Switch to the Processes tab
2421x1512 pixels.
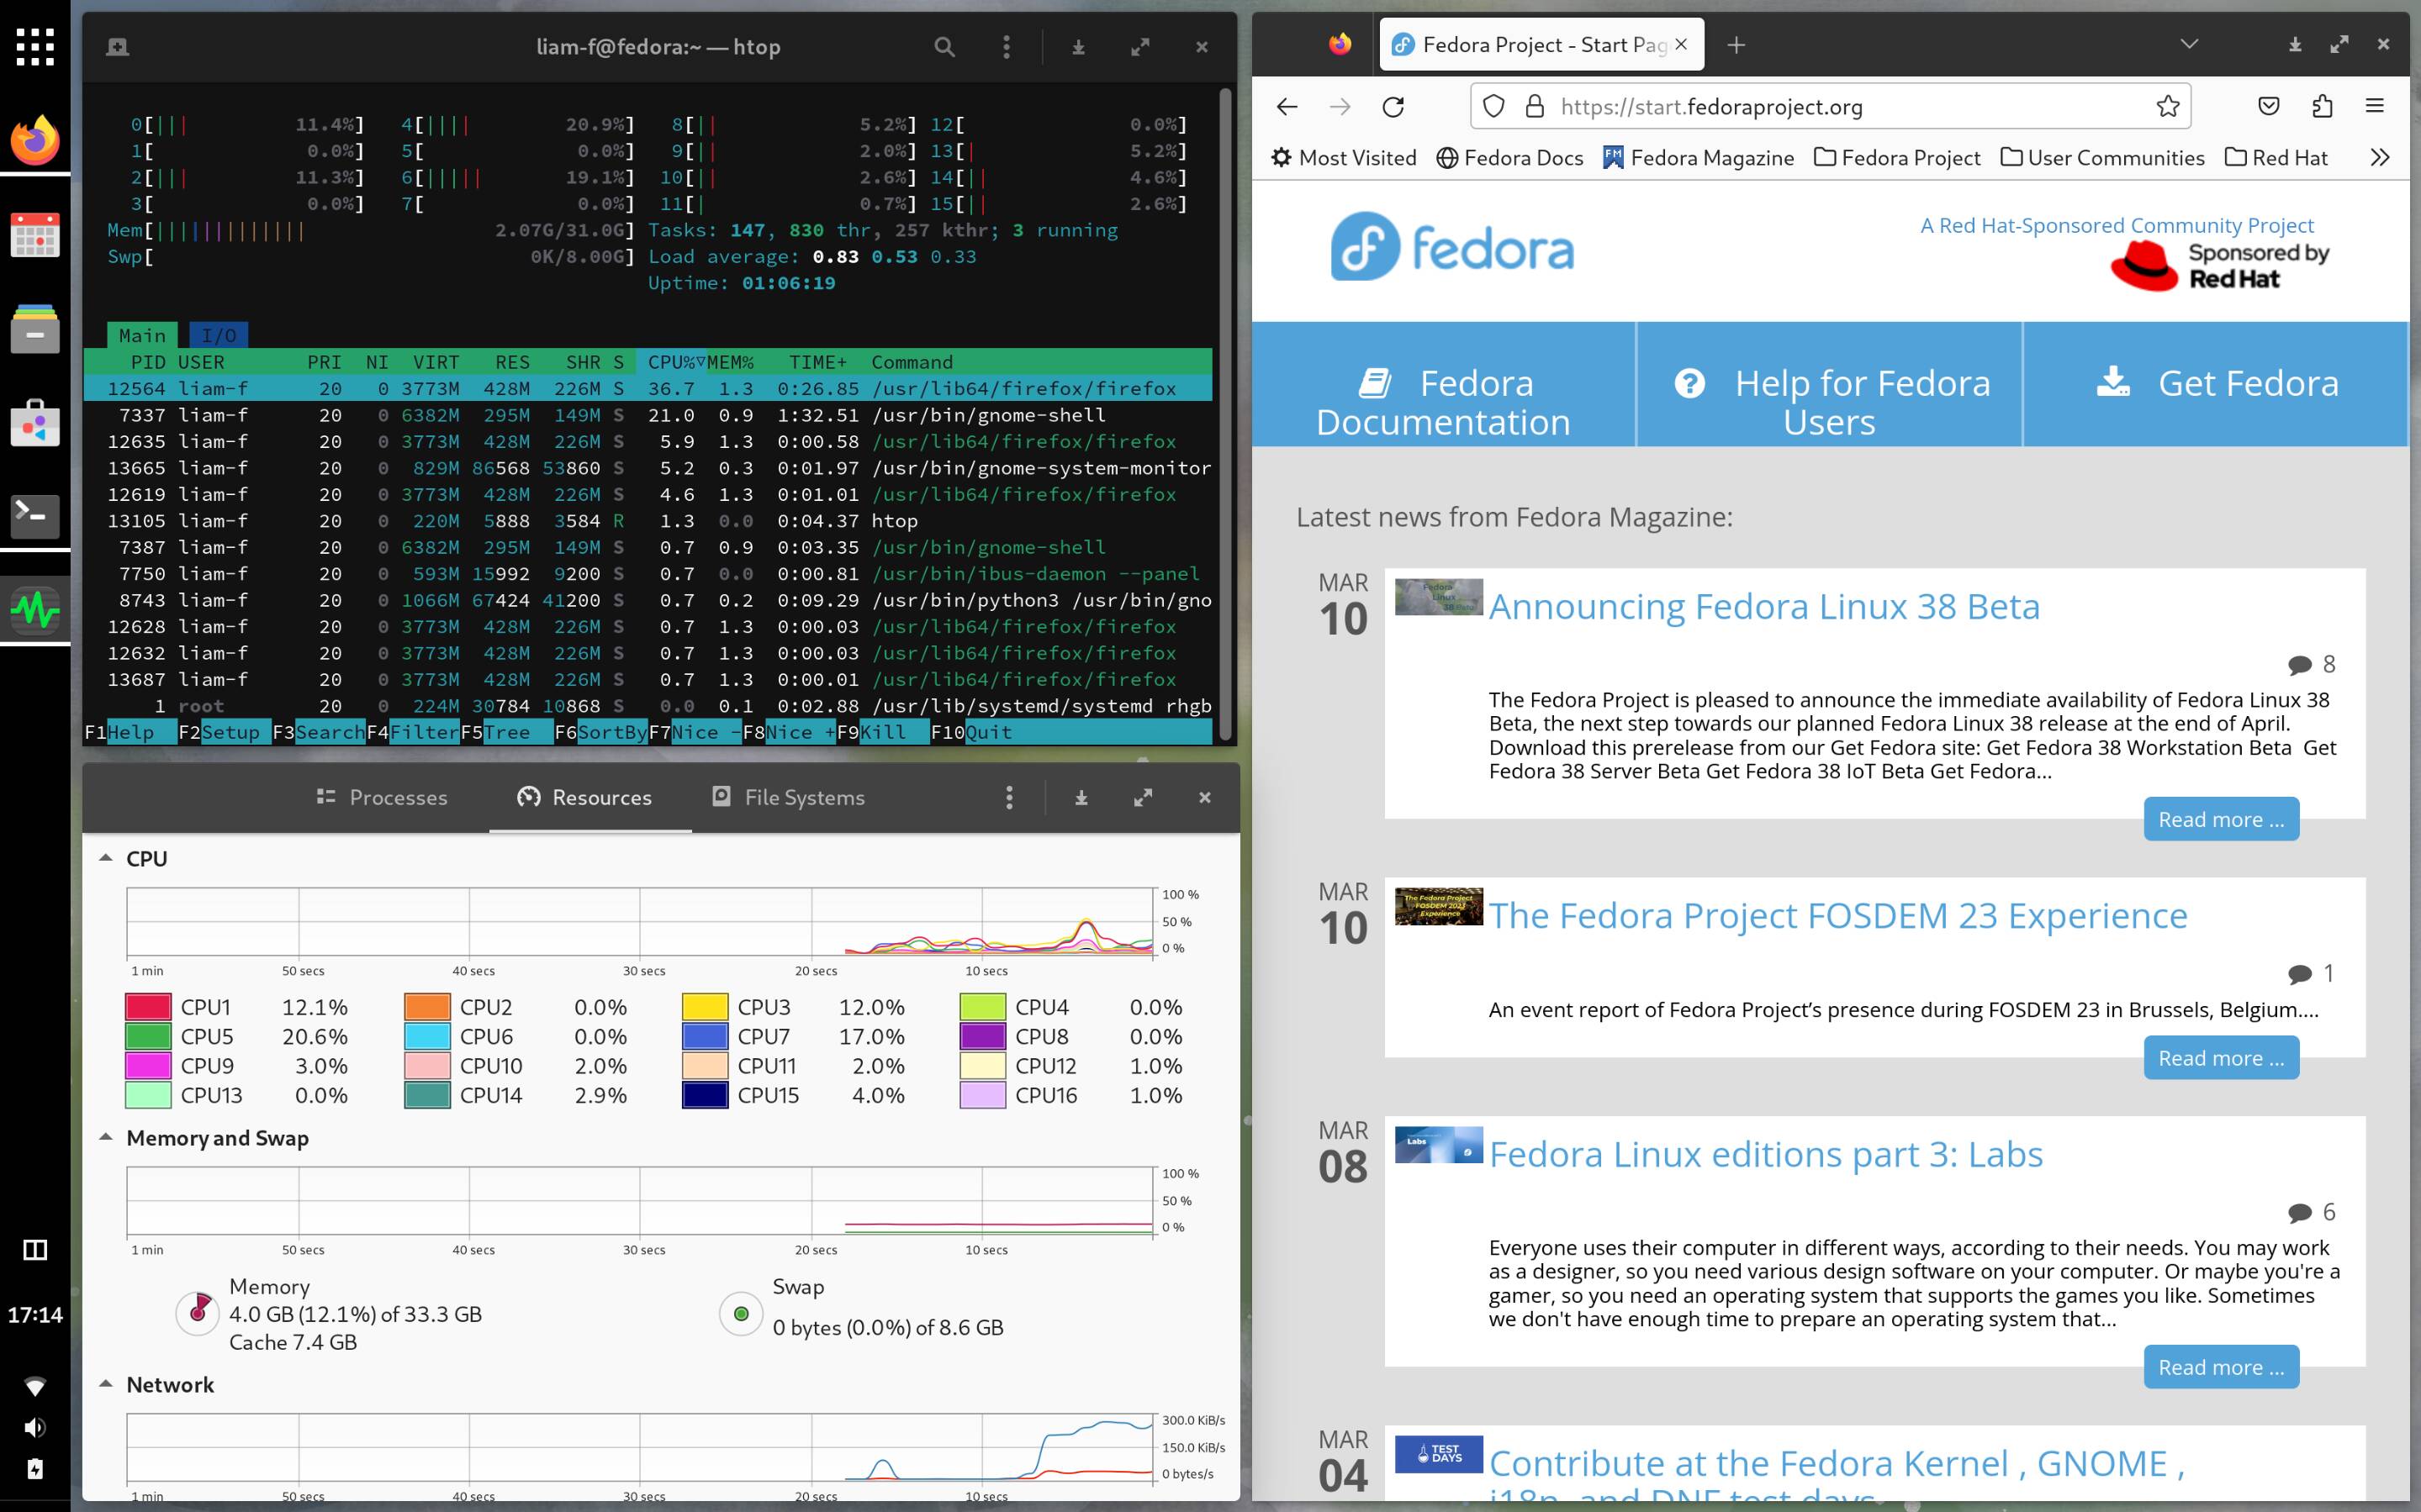click(x=381, y=797)
